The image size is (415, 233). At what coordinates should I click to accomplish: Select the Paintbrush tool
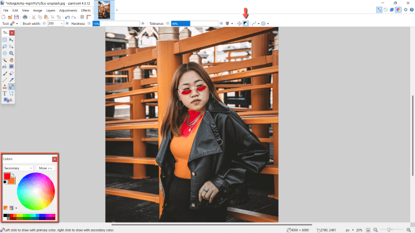click(x=5, y=74)
